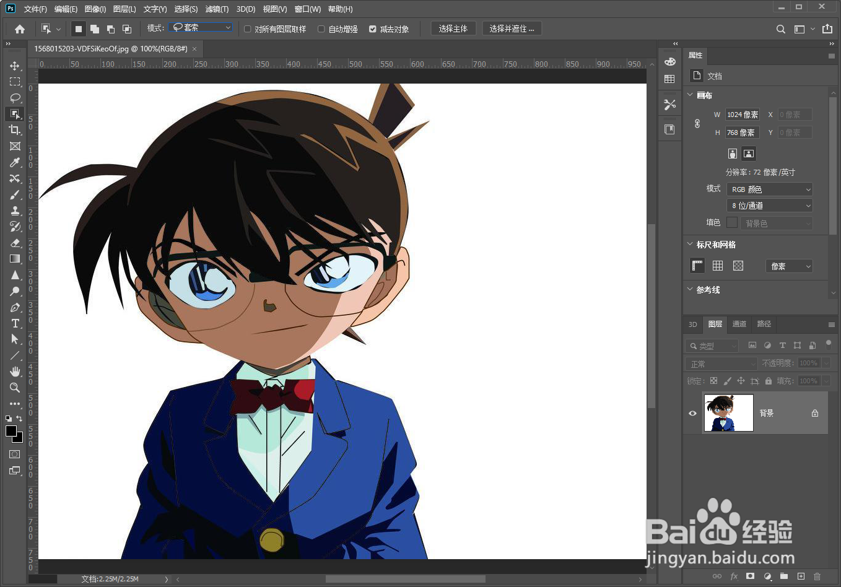Viewport: 841px width, 587px height.
Task: Select the Brush tool
Action: pos(15,194)
